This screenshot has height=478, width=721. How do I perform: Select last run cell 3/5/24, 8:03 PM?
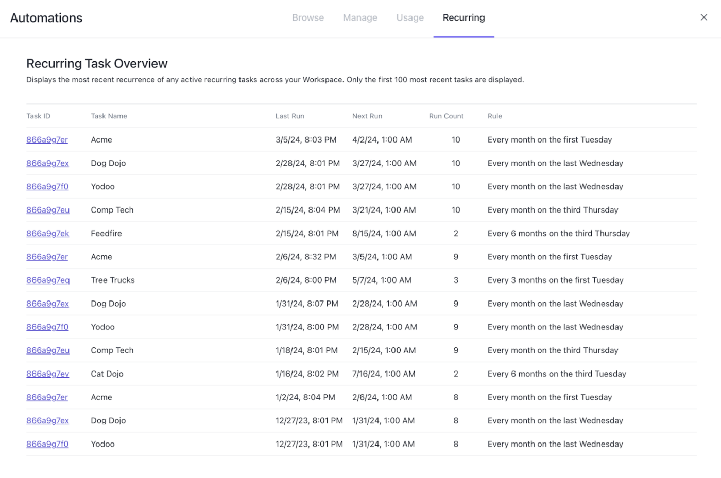pyautogui.click(x=306, y=140)
